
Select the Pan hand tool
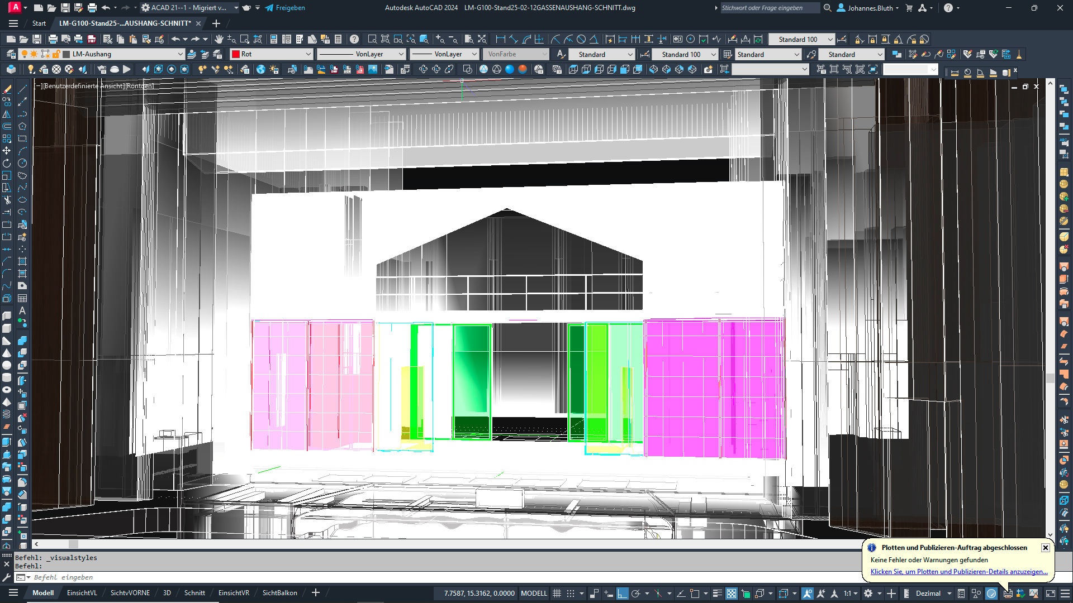click(x=219, y=39)
